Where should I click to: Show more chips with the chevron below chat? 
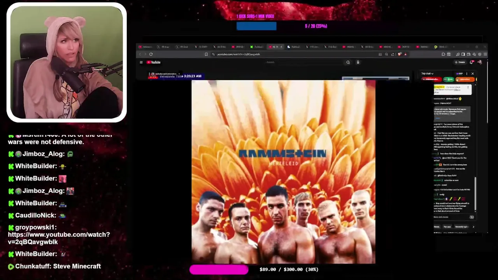point(473,227)
